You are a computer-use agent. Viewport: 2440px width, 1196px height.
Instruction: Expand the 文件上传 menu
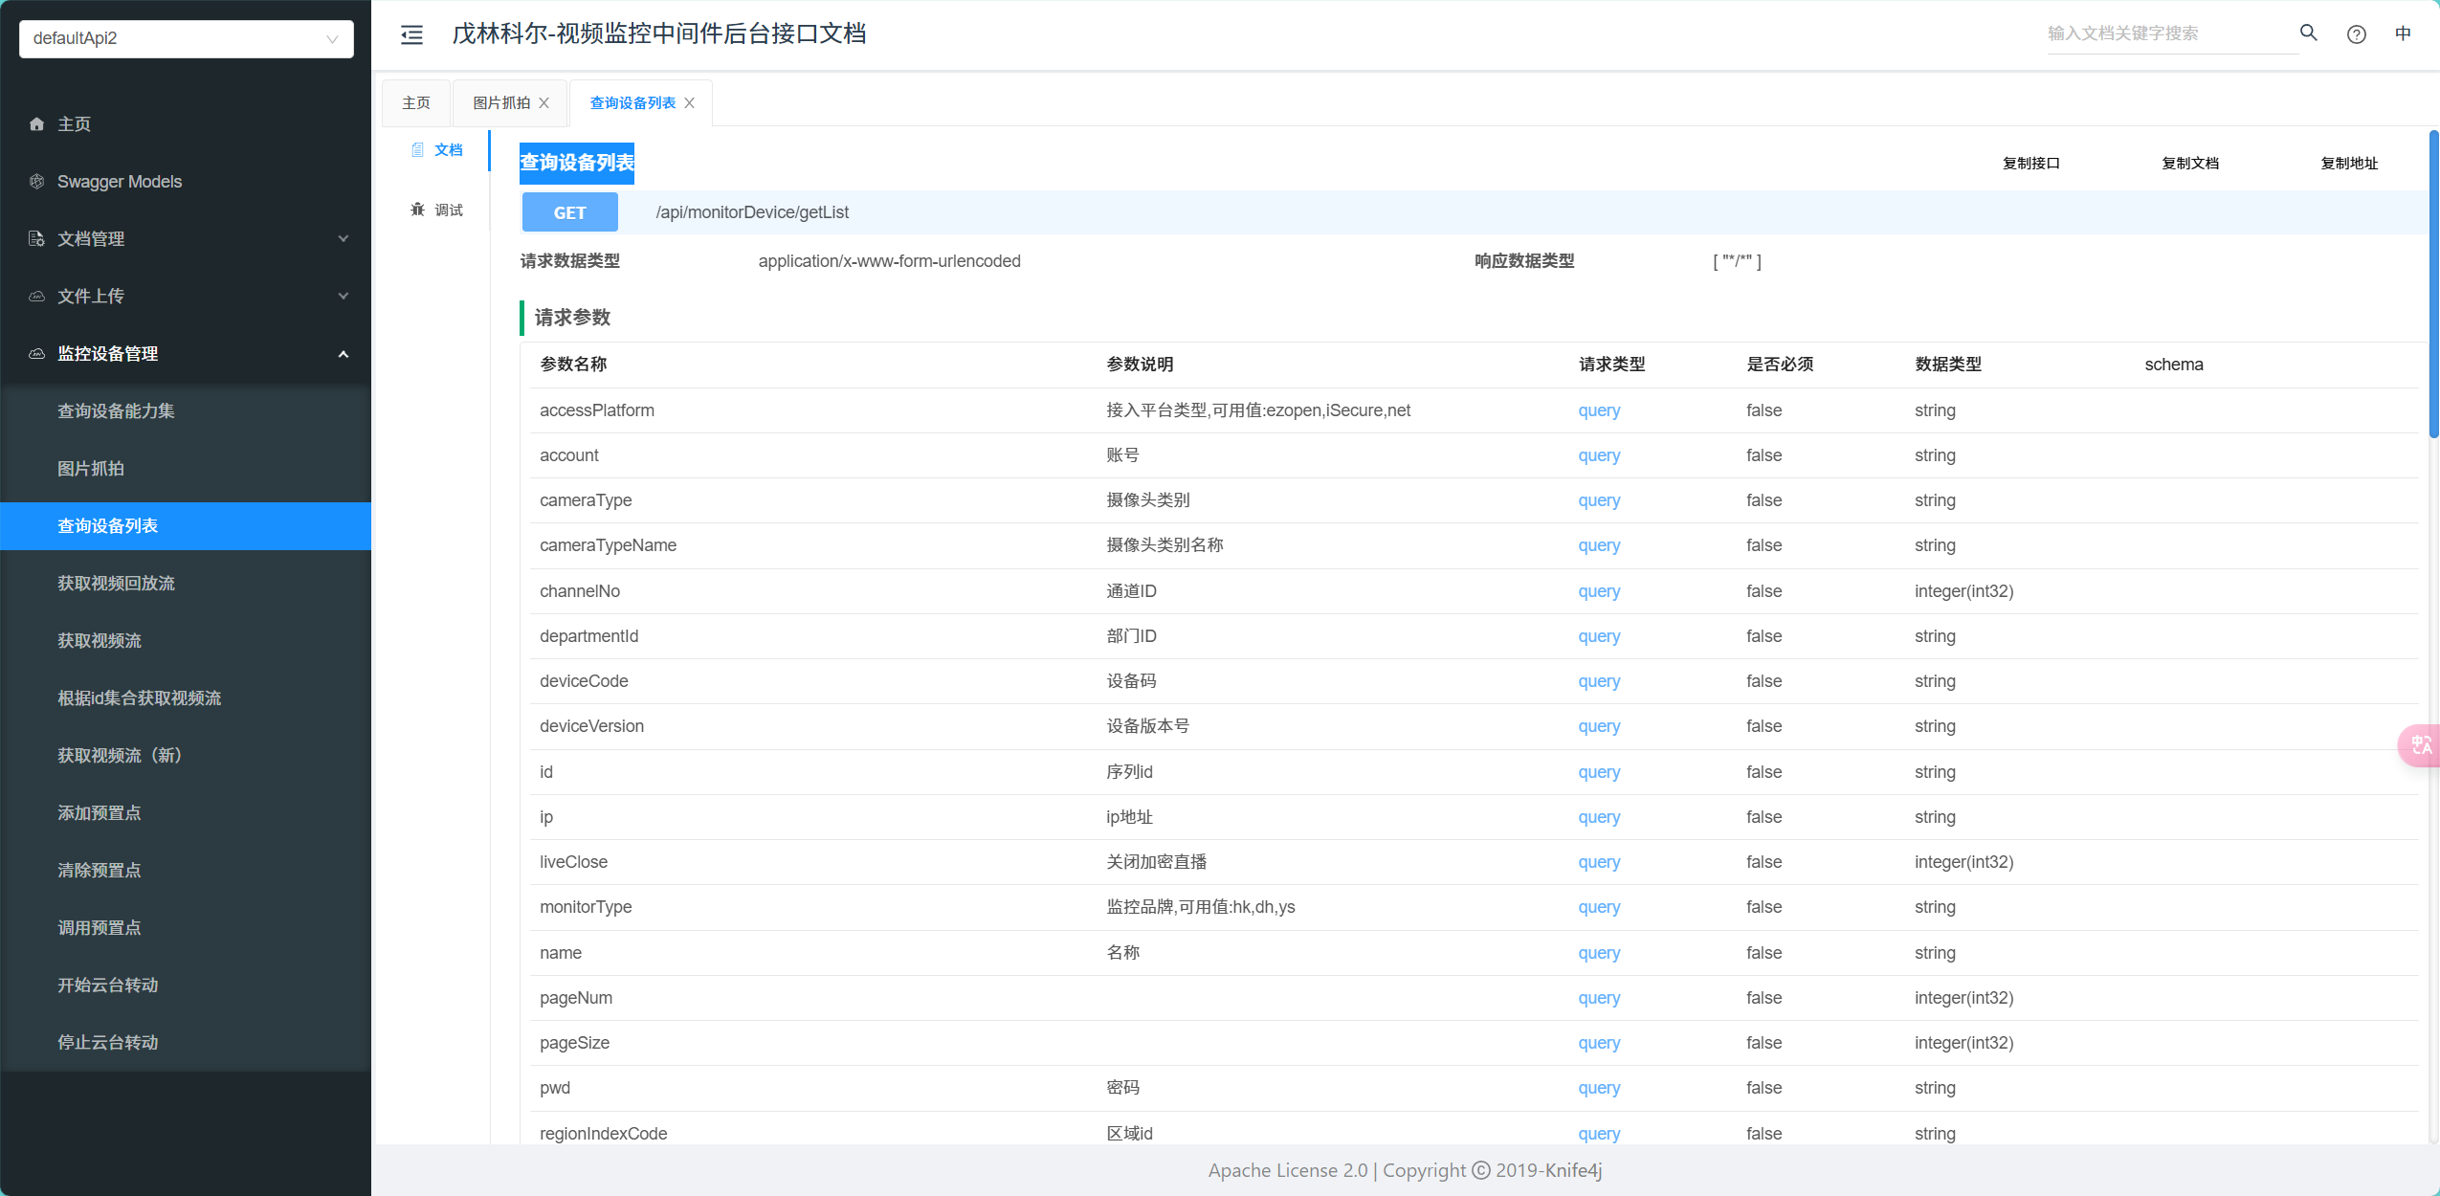point(186,296)
